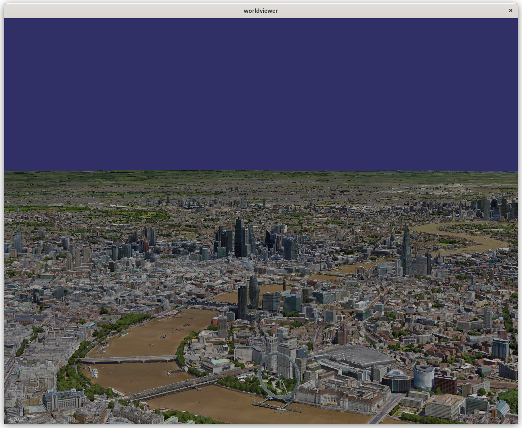The image size is (522, 428).
Task: Click the worldviewer title bar text
Action: [x=260, y=11]
